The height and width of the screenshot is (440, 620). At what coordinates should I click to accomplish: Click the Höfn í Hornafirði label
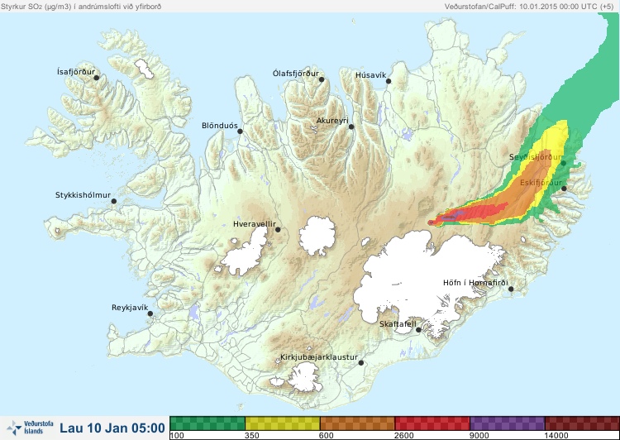point(475,283)
